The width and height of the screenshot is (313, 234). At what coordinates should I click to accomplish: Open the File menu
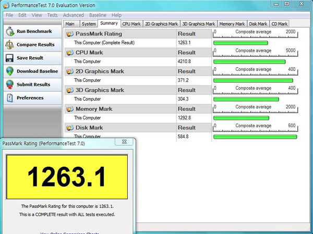(x=9, y=15)
